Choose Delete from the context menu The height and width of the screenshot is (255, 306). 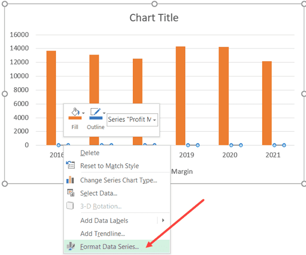tap(90, 152)
